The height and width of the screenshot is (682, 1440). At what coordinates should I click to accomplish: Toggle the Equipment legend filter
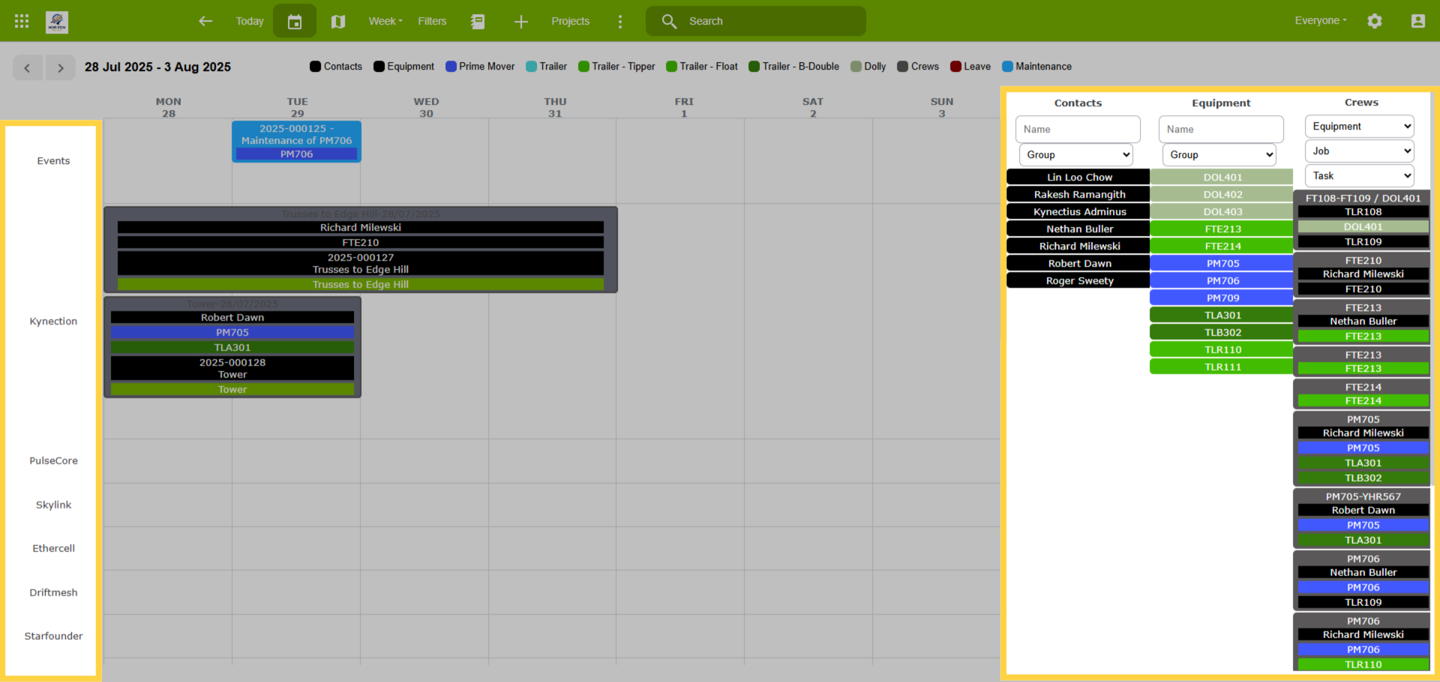coord(404,67)
